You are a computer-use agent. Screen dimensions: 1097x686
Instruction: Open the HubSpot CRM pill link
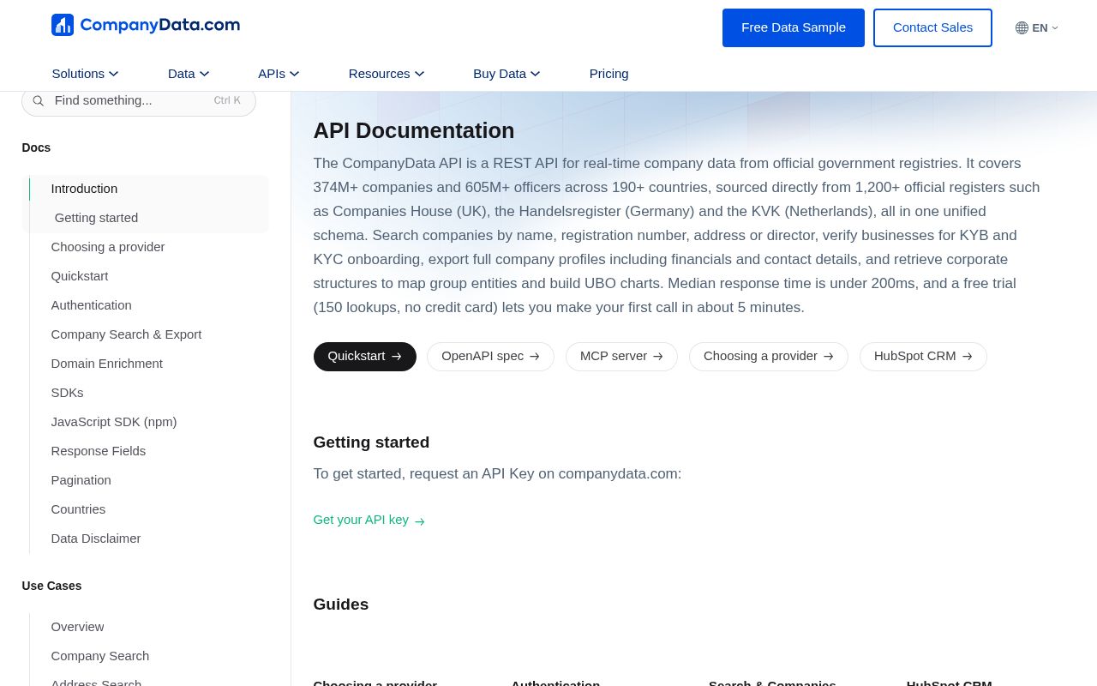[x=923, y=357]
